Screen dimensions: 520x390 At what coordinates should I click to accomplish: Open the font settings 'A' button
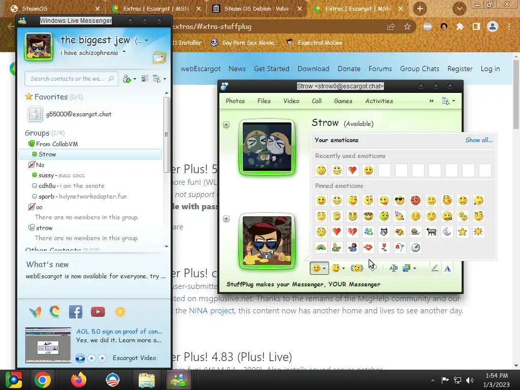click(447, 268)
